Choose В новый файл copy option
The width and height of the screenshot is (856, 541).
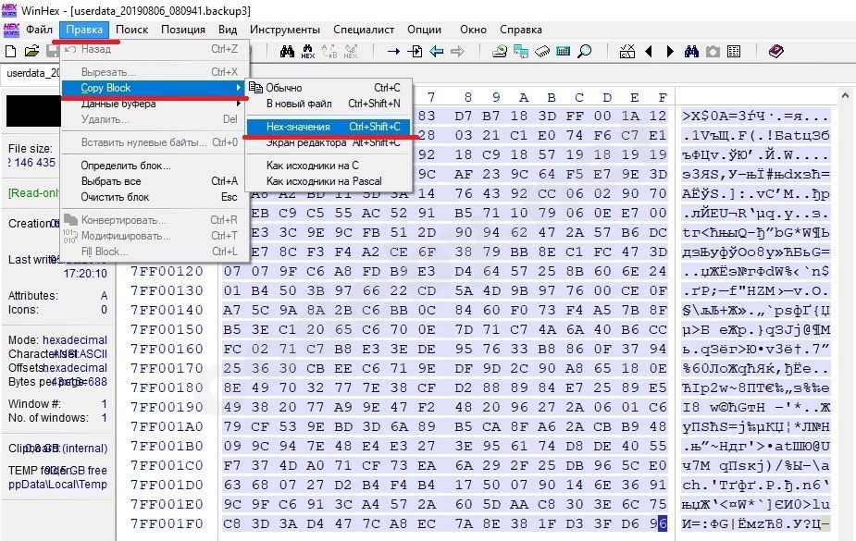click(x=329, y=104)
